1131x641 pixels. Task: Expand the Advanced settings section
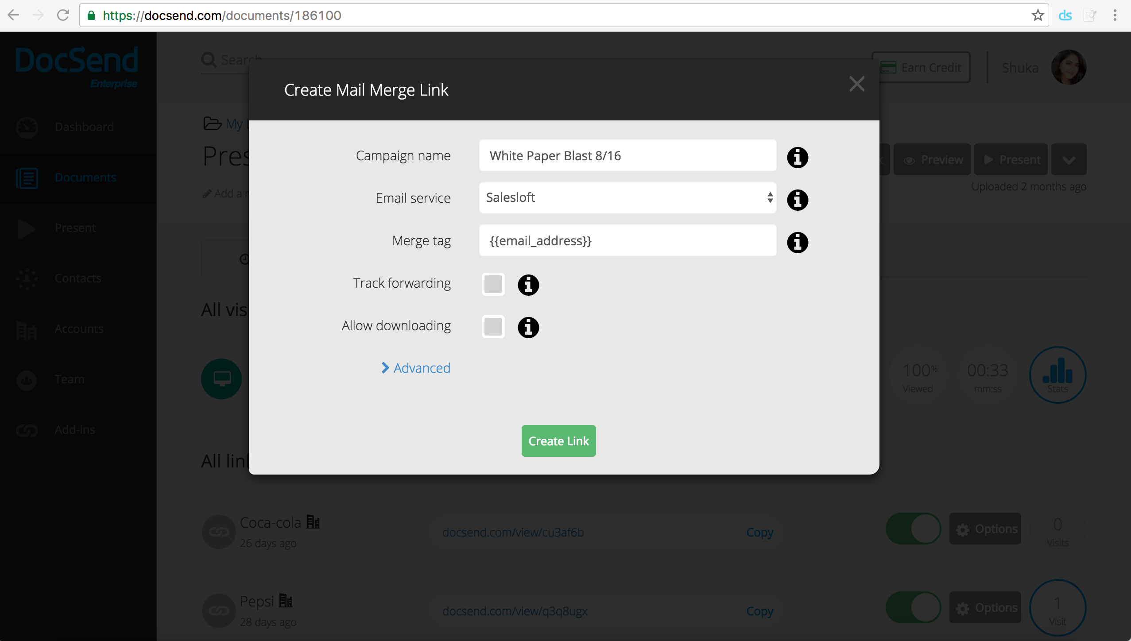(416, 368)
